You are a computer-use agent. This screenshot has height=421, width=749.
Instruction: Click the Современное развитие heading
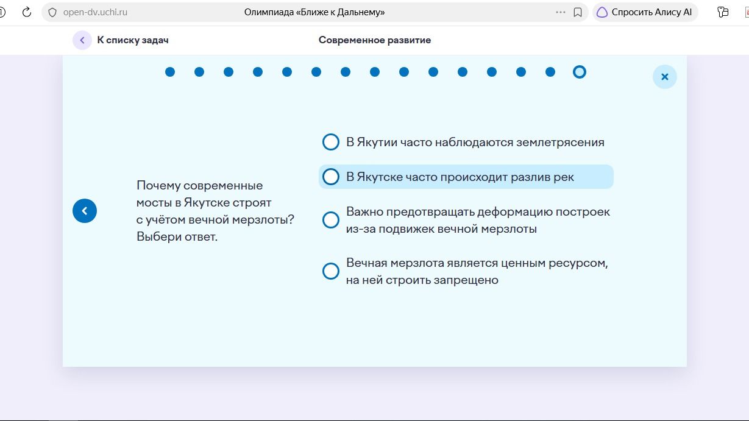click(375, 40)
